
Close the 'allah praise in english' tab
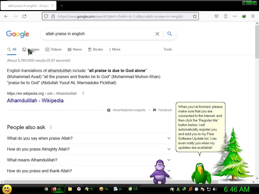click(x=52, y=6)
